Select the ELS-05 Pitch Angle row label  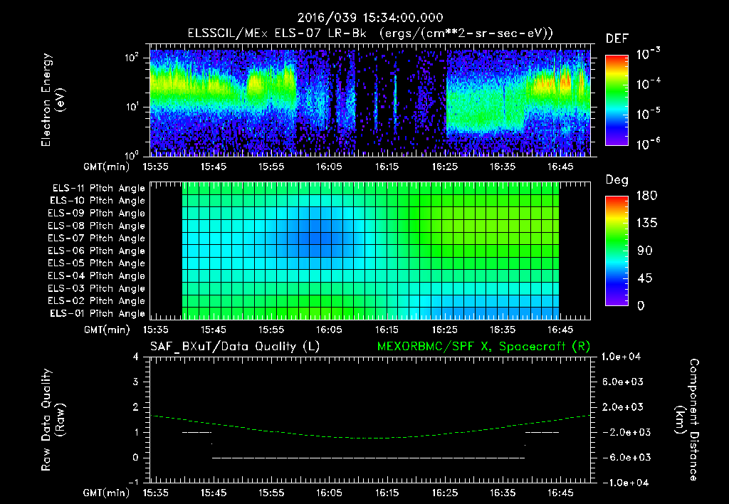[96, 263]
